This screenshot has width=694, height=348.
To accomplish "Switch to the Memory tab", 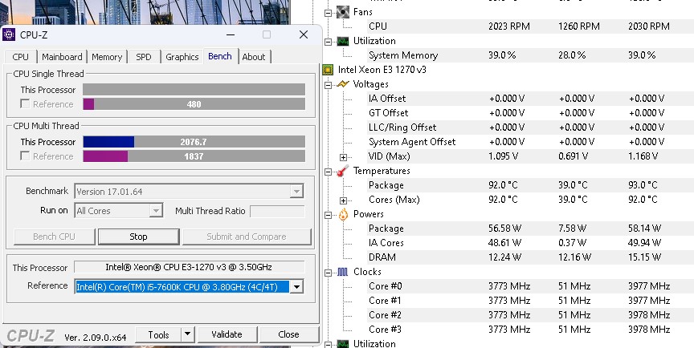I will [x=107, y=57].
